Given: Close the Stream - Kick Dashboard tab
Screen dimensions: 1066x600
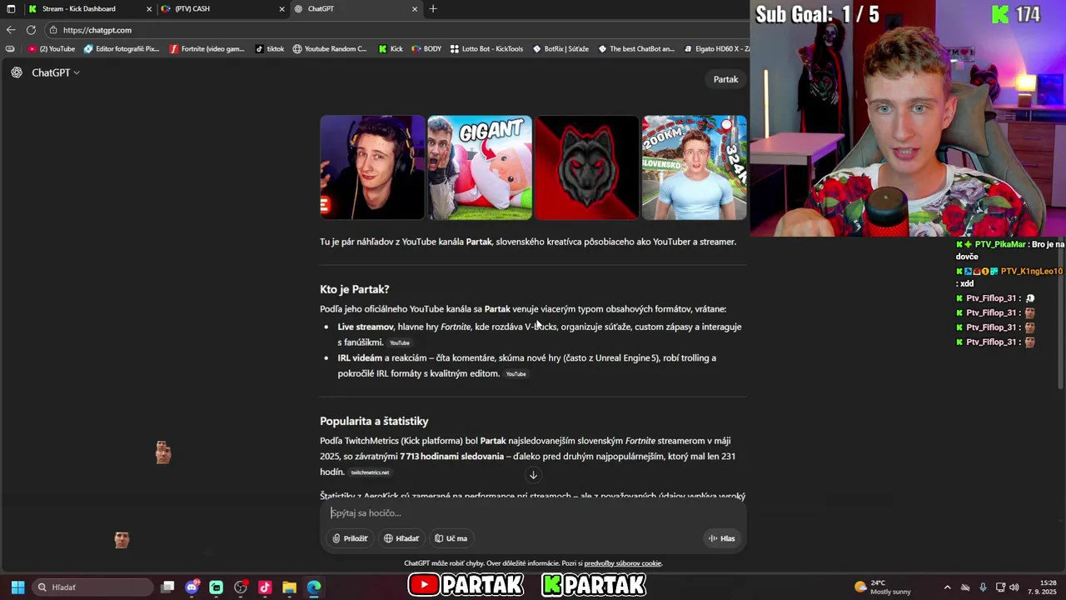Looking at the screenshot, I should [149, 9].
